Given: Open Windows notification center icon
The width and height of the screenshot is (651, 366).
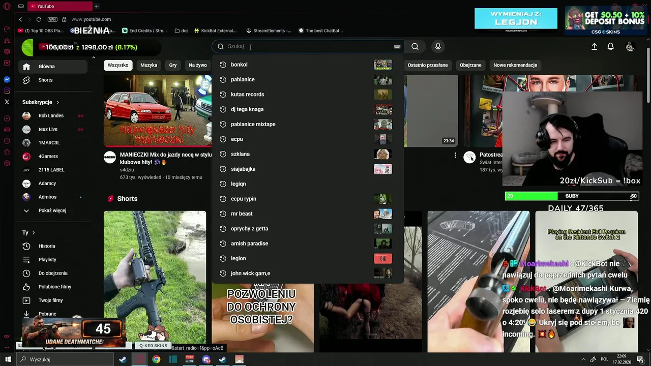Looking at the screenshot, I should tap(640, 359).
